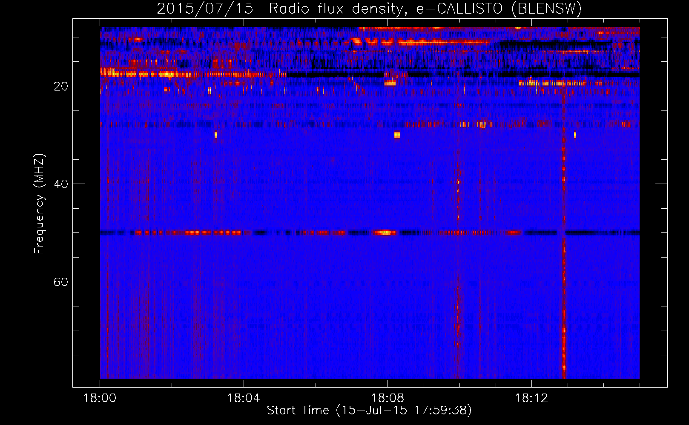Click the 18:12 time tick label
This screenshot has width=689, height=425.
pos(531,398)
